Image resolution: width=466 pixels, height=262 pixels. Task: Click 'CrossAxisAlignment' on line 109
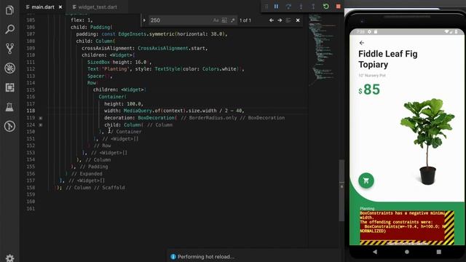tap(163, 48)
